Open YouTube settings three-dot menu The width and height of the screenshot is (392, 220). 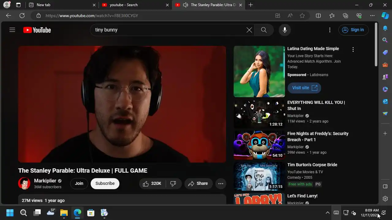pos(330,30)
